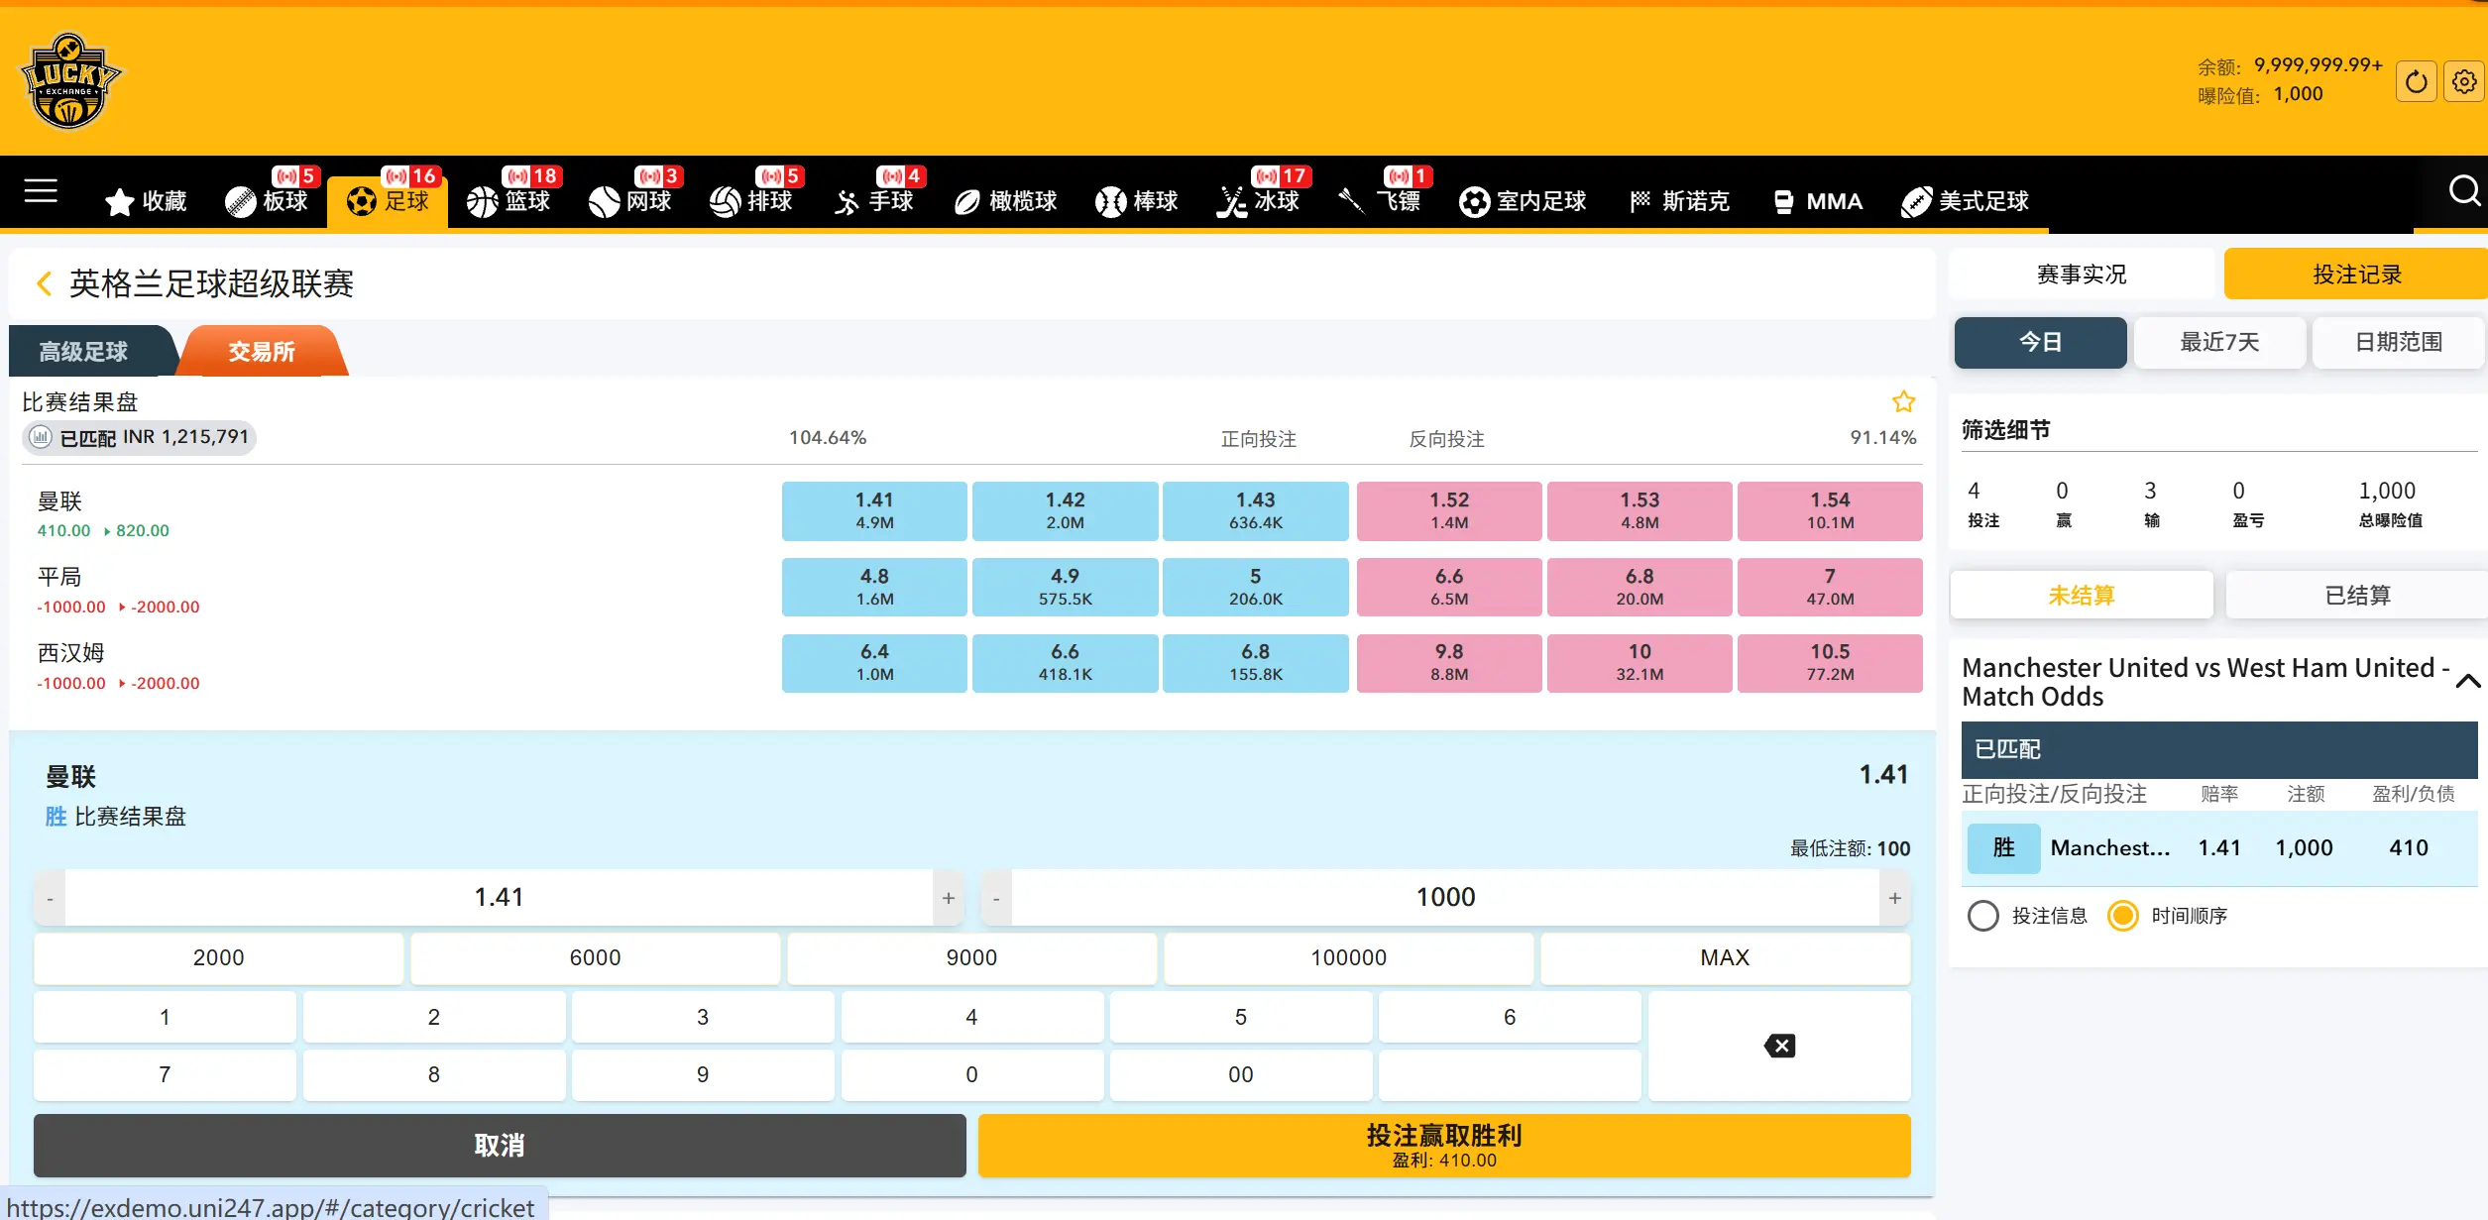Click the MMA glove icon
The width and height of the screenshot is (2488, 1220).
1783,201
